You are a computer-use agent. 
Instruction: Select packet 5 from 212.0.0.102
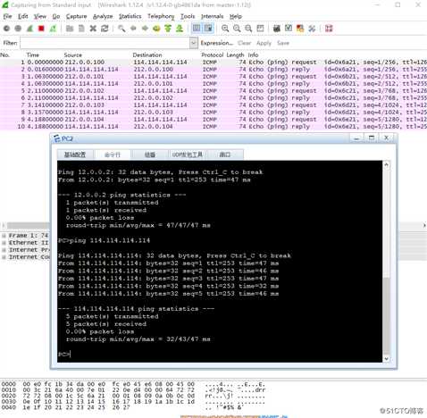(213, 91)
